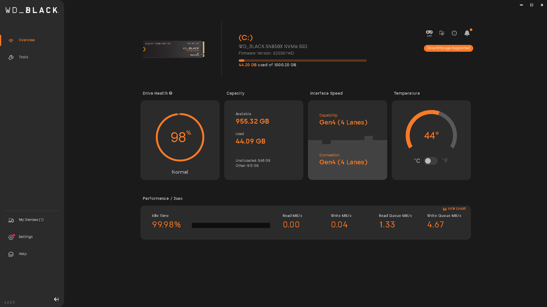Minimize the WD_BLACK Dashboard window
This screenshot has width=547, height=307.
pyautogui.click(x=521, y=5)
